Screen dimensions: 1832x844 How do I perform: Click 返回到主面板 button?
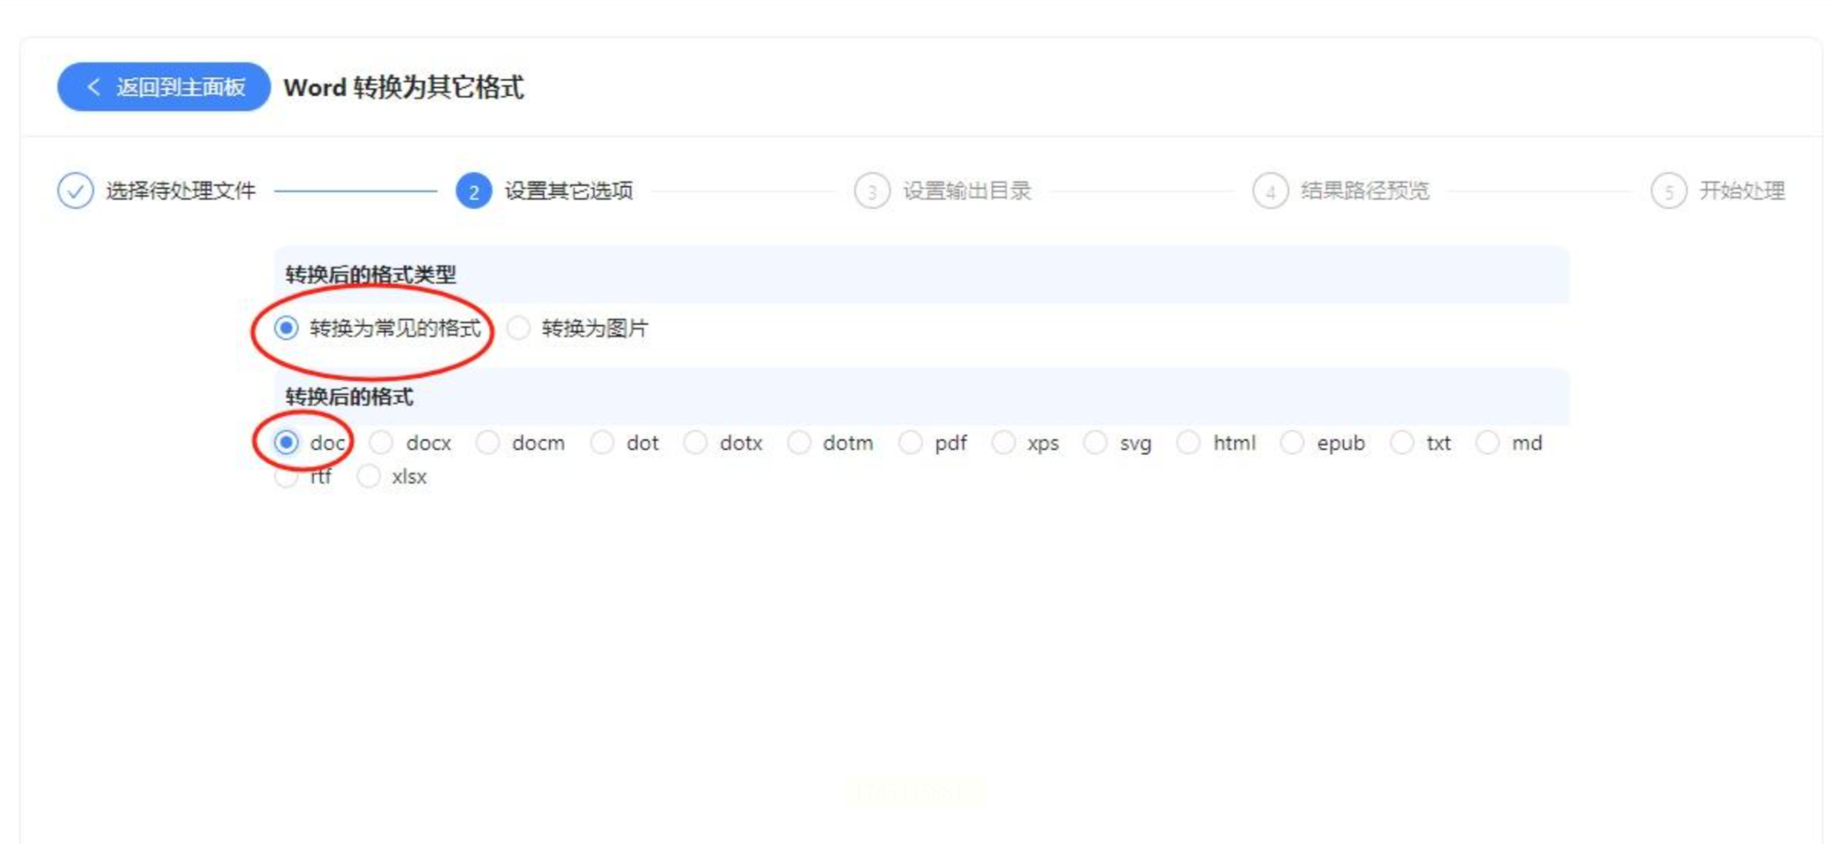tap(164, 86)
